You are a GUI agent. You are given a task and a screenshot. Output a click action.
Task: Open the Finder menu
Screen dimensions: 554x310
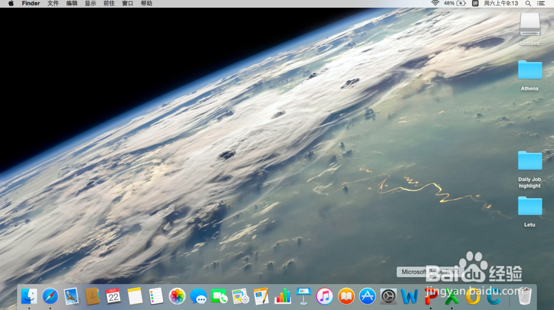coord(30,3)
